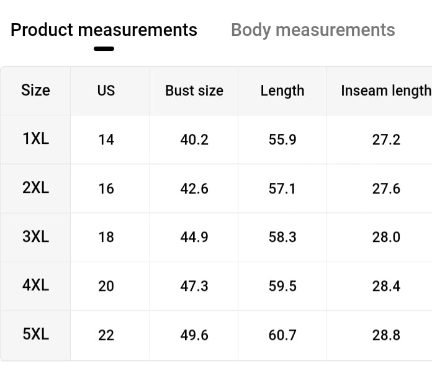This screenshot has height=371, width=432.
Task: Click the Size column header
Action: click(x=35, y=91)
